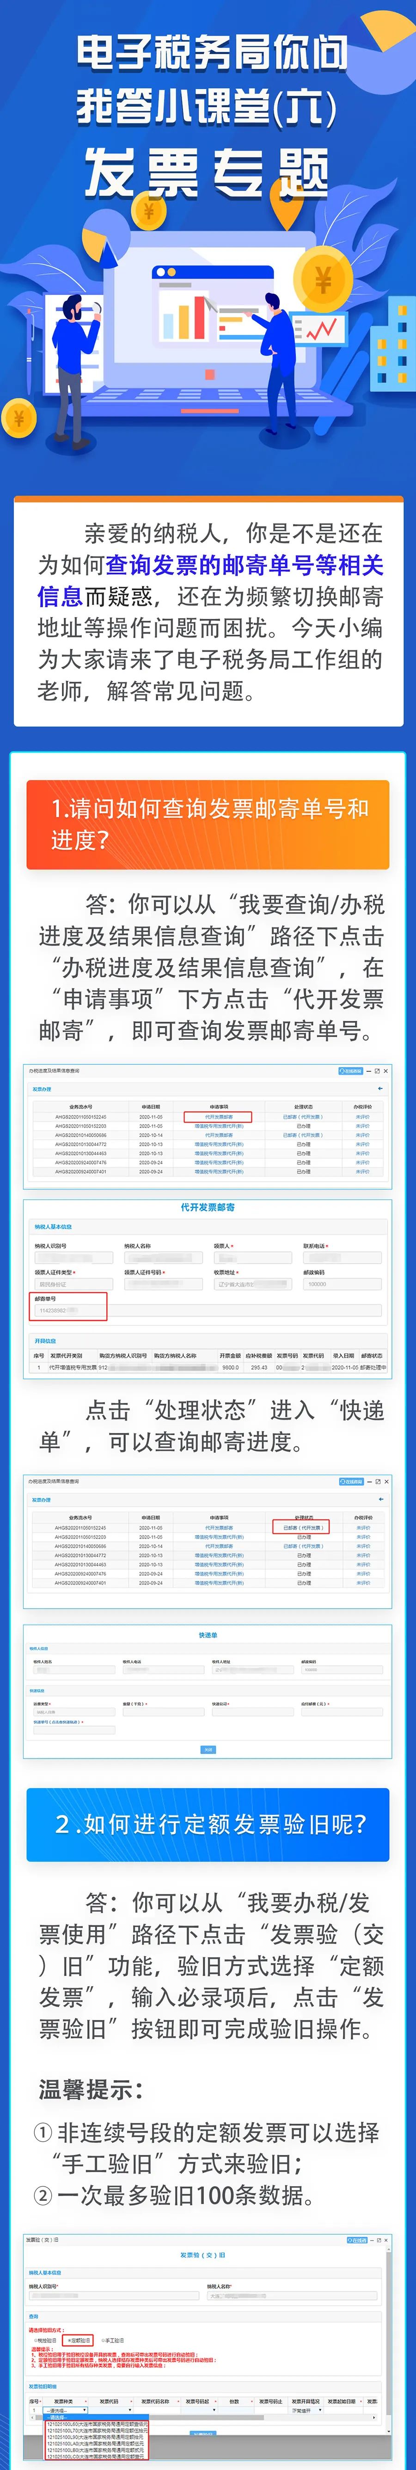Click 在线客服 in query window above 快递单 form
Viewport: 416px width, 2470px height.
(x=351, y=1482)
